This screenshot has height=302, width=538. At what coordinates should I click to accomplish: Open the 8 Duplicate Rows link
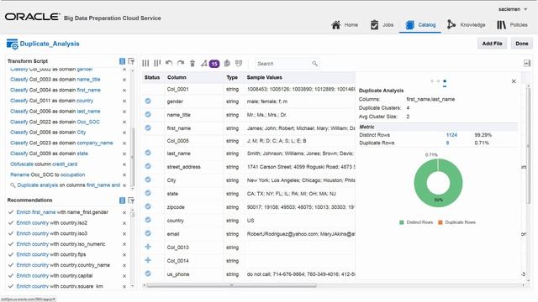447,143
